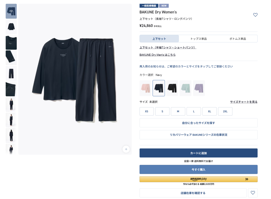Choose the black pajama color option
Viewport: 271px width, 199px height.
click(172, 88)
